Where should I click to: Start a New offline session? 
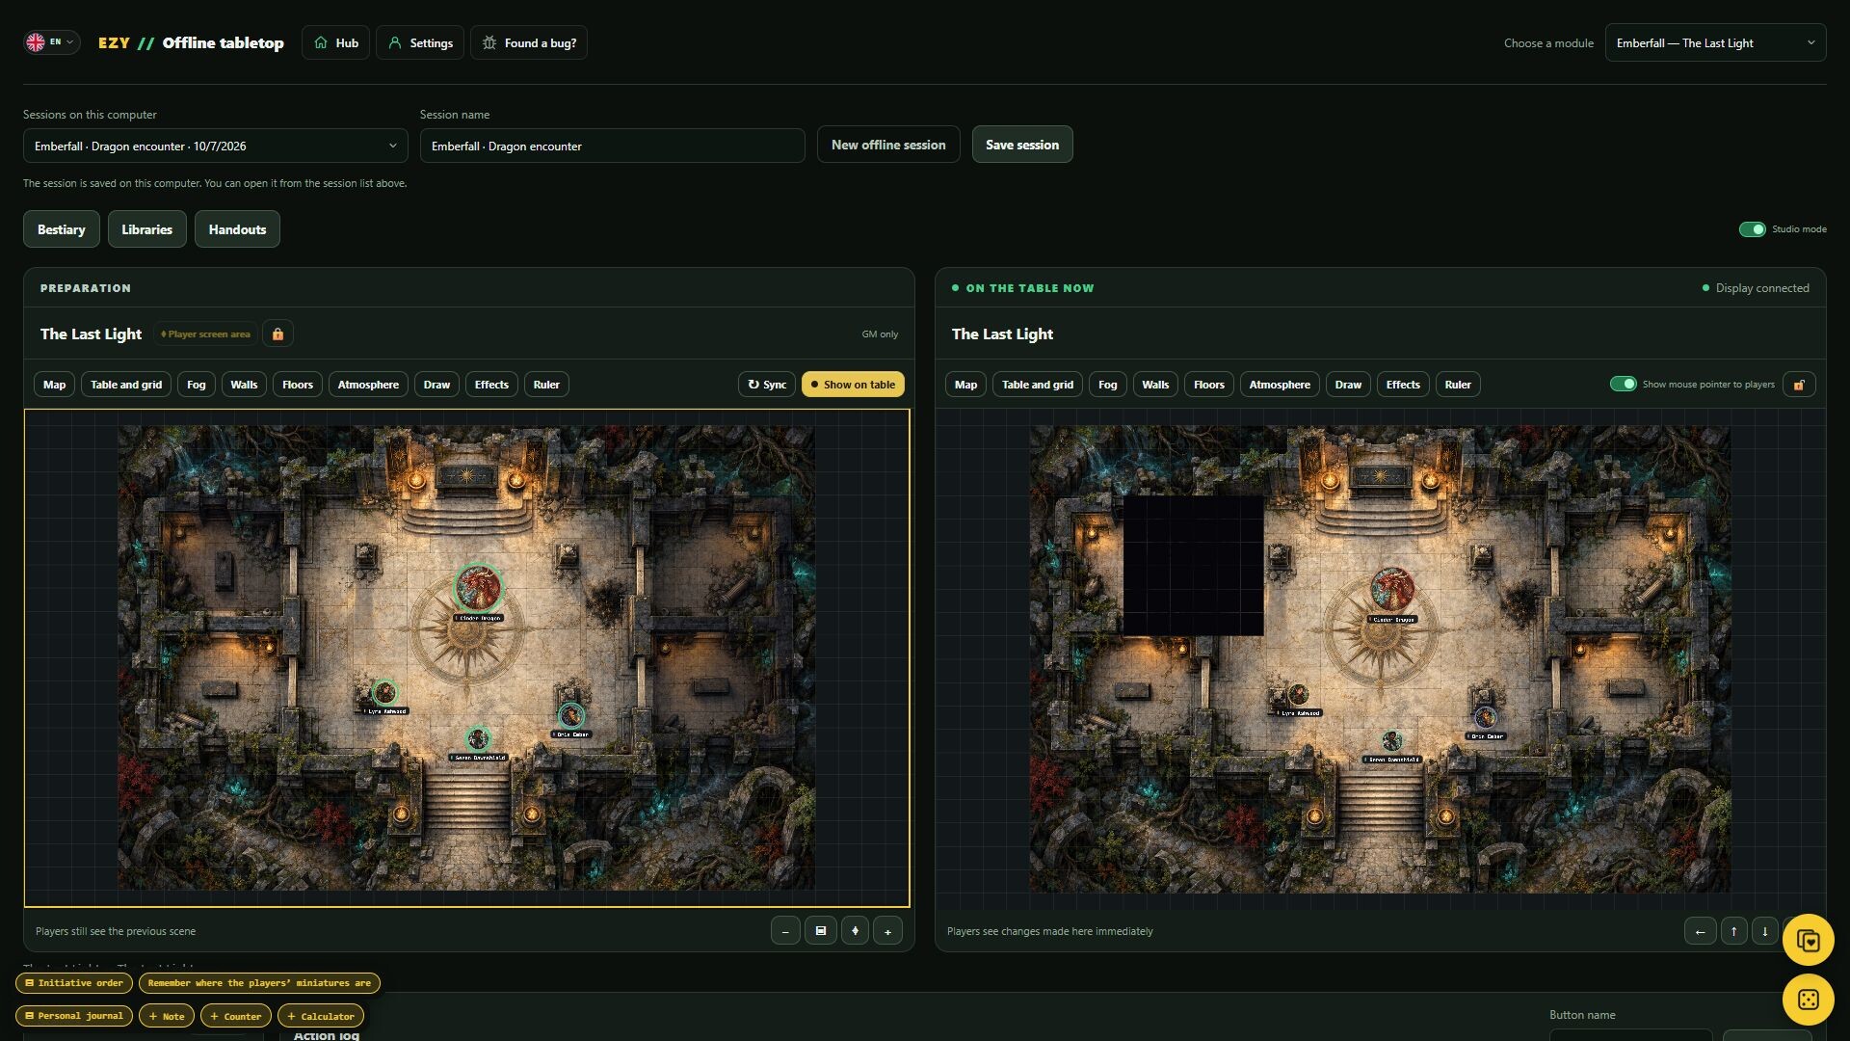click(x=888, y=145)
